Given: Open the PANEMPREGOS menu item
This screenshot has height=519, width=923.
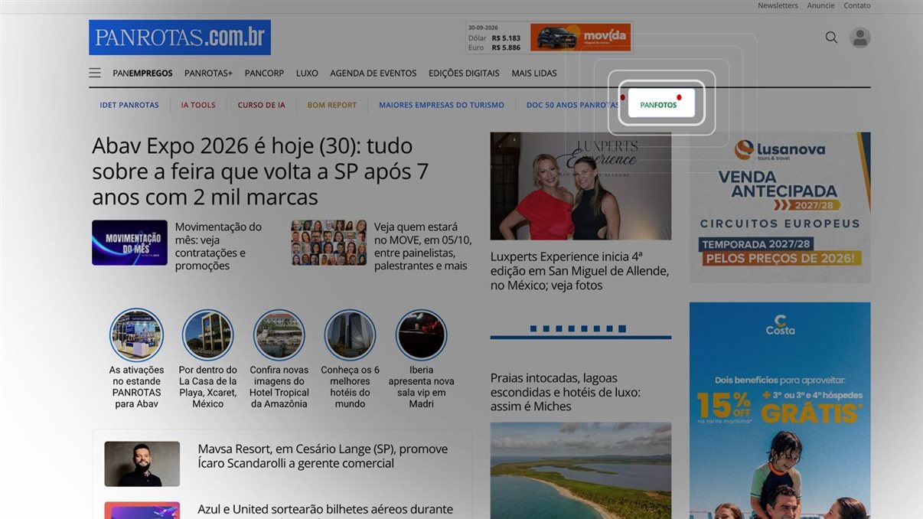Looking at the screenshot, I should click(x=142, y=73).
